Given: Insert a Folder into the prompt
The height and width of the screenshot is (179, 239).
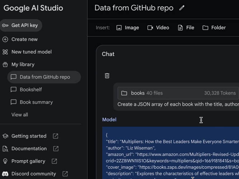Looking at the screenshot, I should pyautogui.click(x=214, y=28).
